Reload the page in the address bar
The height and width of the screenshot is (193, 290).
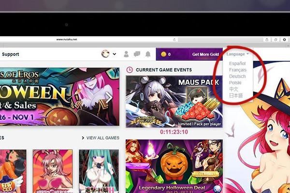[x=174, y=40]
